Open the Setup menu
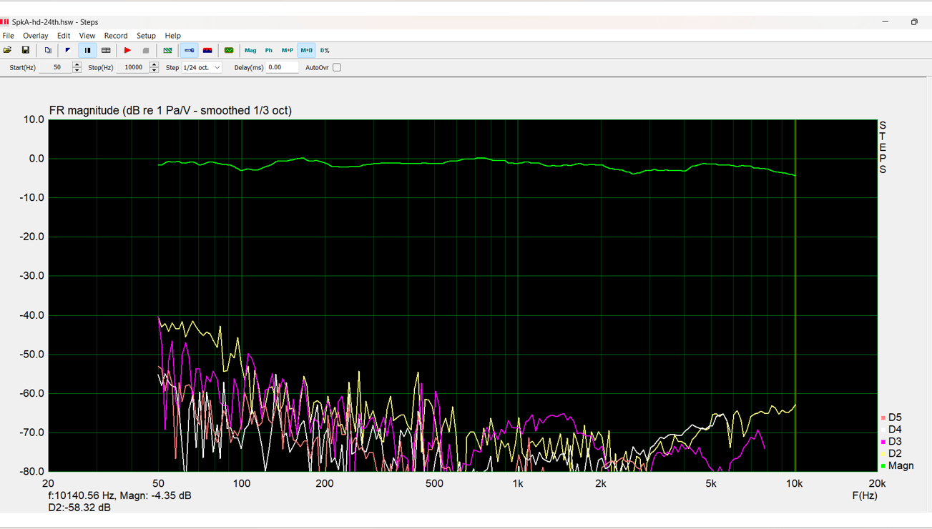932x529 pixels. 146,36
